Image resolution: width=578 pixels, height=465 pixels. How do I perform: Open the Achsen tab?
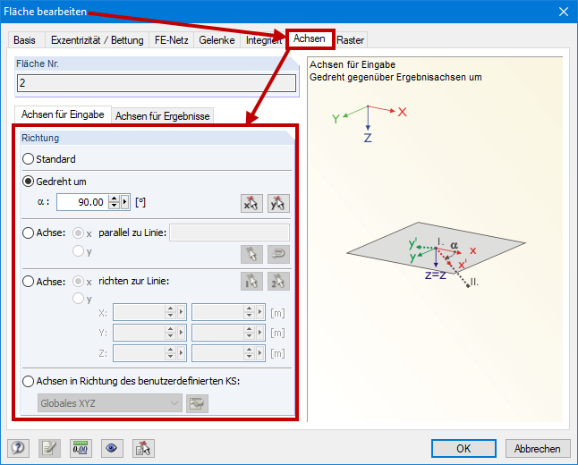point(310,38)
